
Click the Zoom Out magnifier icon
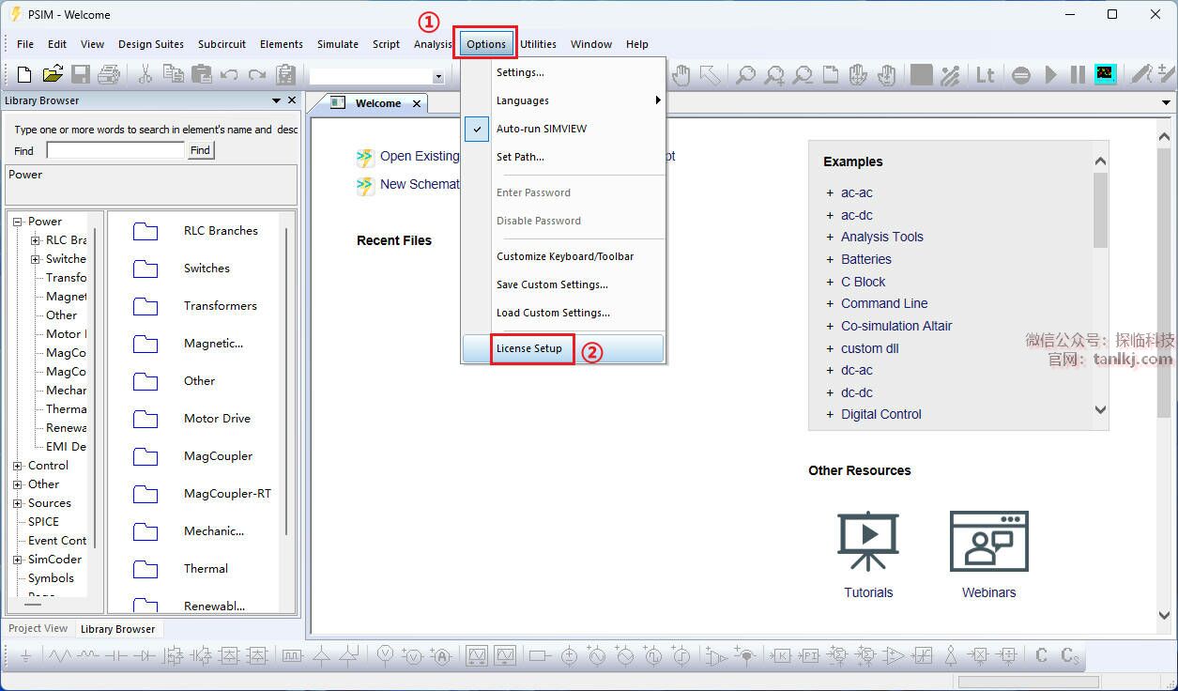pos(803,75)
